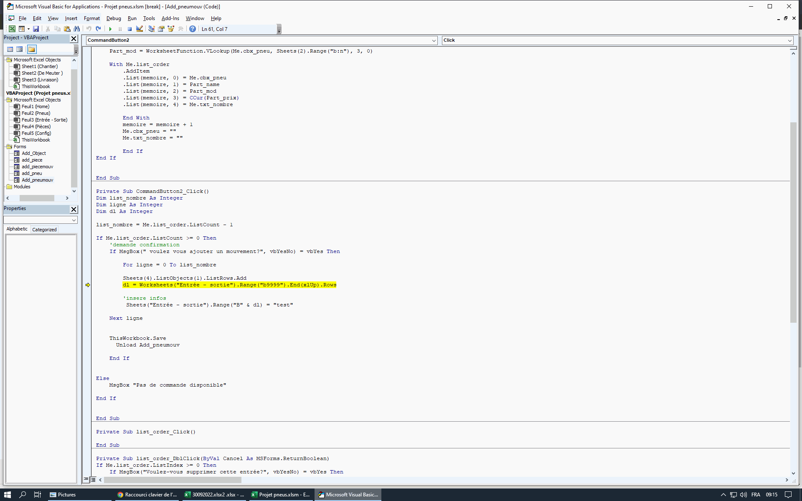This screenshot has width=802, height=501.
Task: Open the Click procedure dropdown
Action: click(x=789, y=40)
